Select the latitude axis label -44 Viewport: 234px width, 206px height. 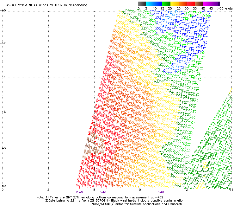click(3, 77)
